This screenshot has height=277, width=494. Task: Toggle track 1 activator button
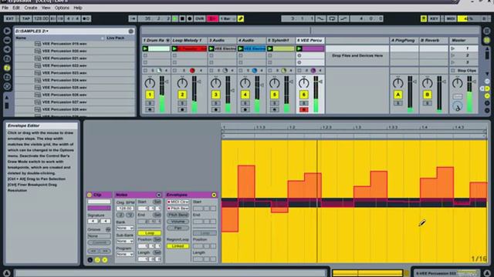[150, 95]
